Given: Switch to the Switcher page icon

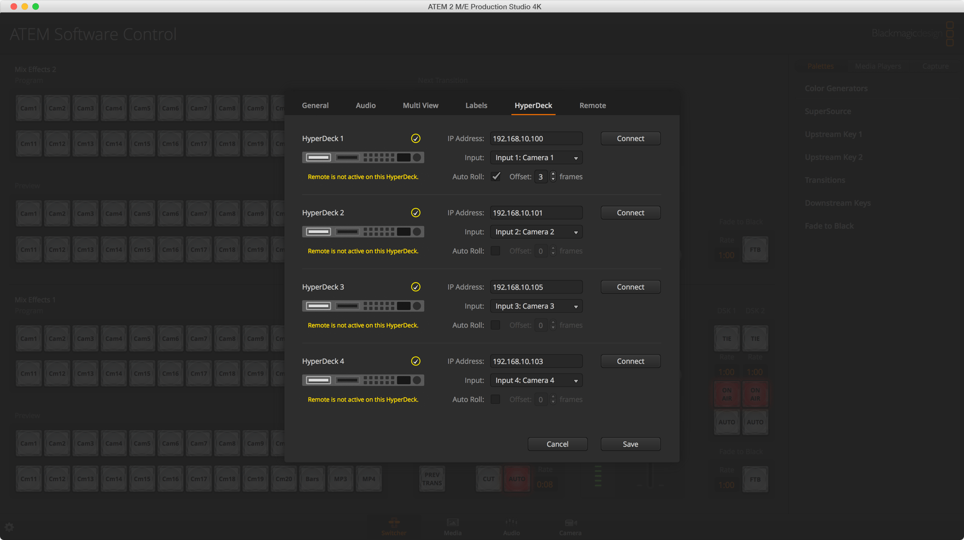Looking at the screenshot, I should (x=394, y=526).
